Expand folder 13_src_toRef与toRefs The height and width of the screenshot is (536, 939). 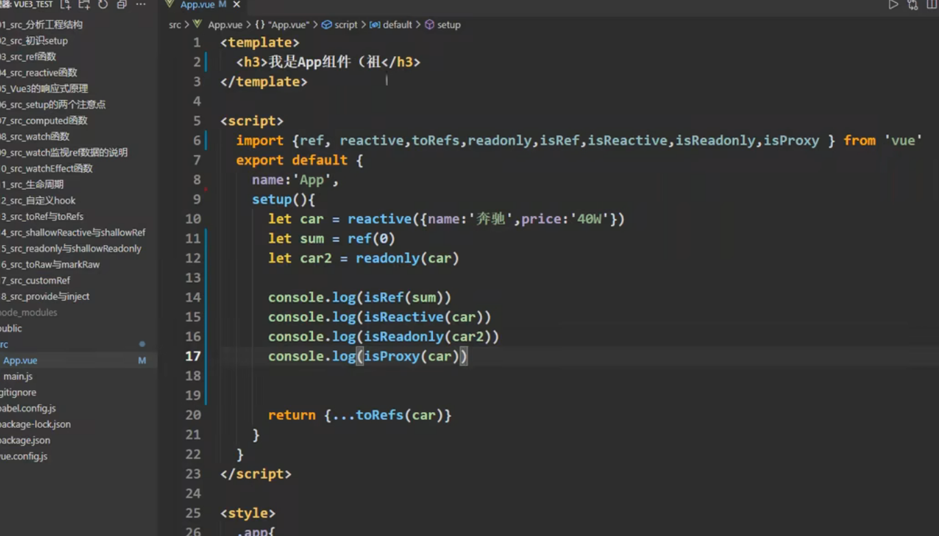pos(42,216)
